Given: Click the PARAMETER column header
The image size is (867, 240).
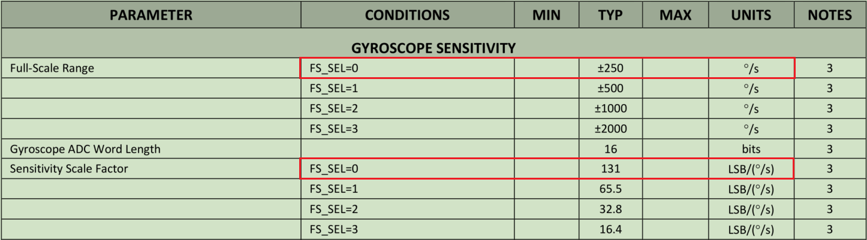Looking at the screenshot, I should click(x=150, y=15).
